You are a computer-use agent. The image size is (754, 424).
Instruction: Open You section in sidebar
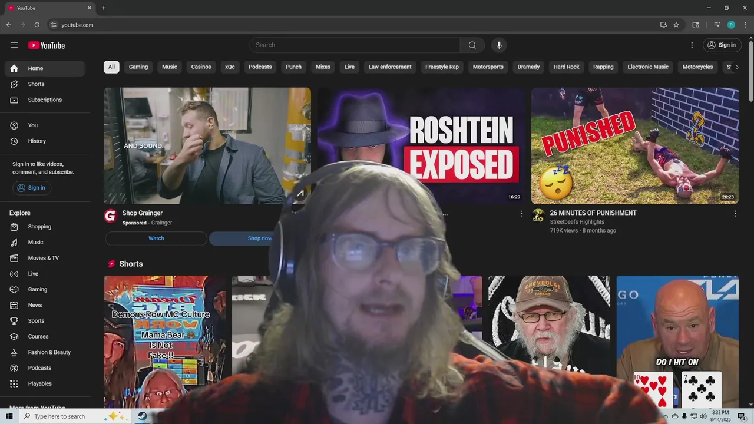(45, 125)
